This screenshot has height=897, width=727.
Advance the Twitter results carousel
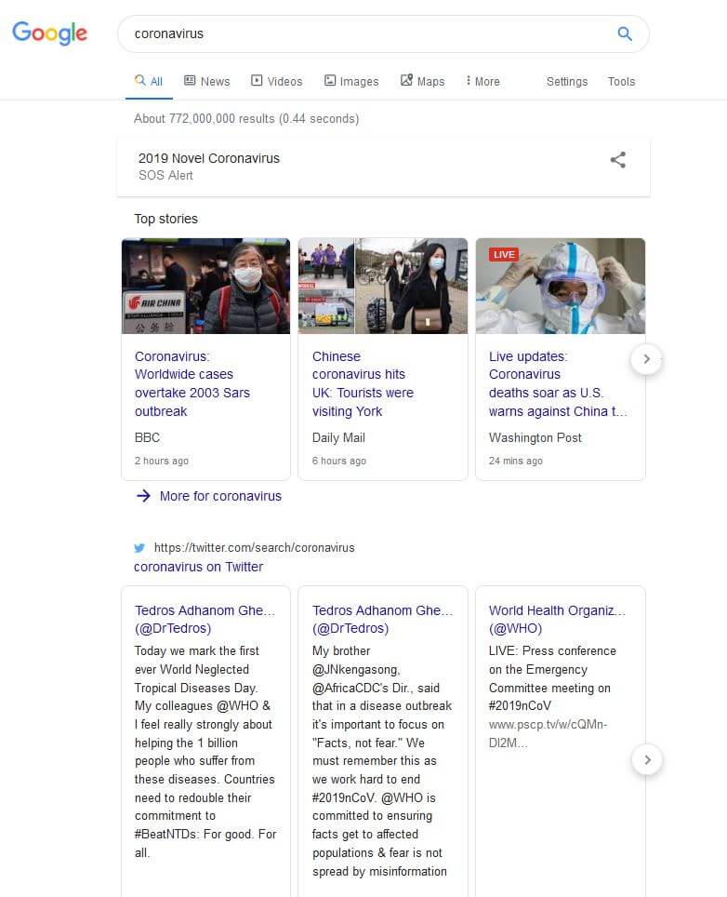point(647,759)
